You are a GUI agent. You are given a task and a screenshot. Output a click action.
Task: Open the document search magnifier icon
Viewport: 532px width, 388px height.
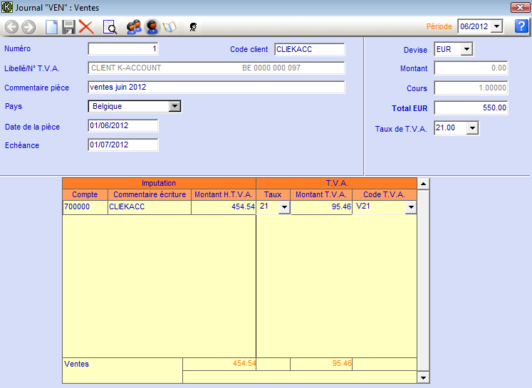(110, 27)
